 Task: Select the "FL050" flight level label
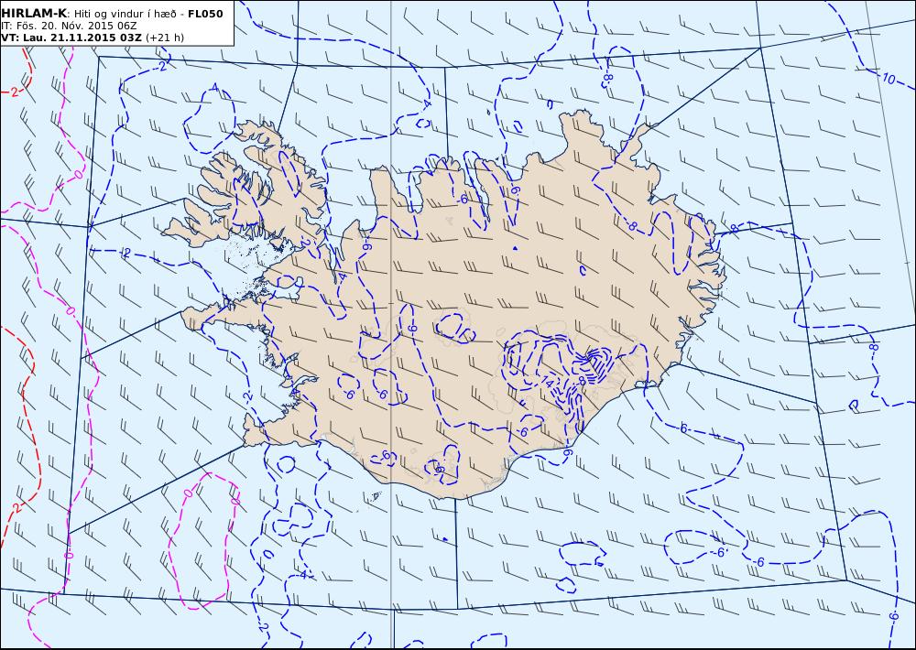(x=205, y=14)
